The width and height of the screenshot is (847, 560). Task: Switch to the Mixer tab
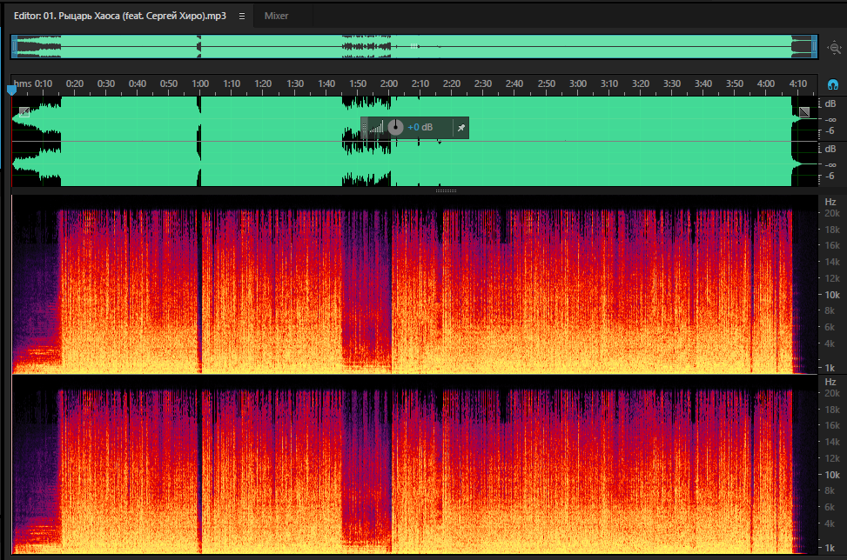(x=276, y=17)
